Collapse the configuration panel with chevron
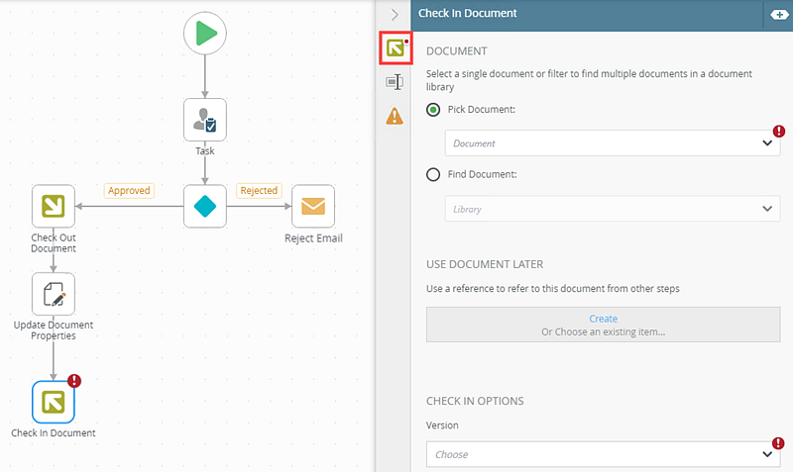Viewport: 793px width, 472px height. pyautogui.click(x=395, y=14)
